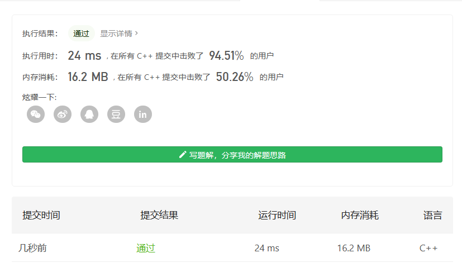Viewport: 462px width, 272px height.
Task: Click the large 16.2 MB memory value
Action: point(88,77)
